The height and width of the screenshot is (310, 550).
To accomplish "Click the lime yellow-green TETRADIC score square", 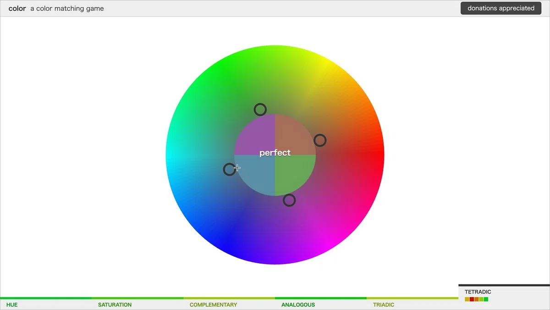I will [481, 299].
